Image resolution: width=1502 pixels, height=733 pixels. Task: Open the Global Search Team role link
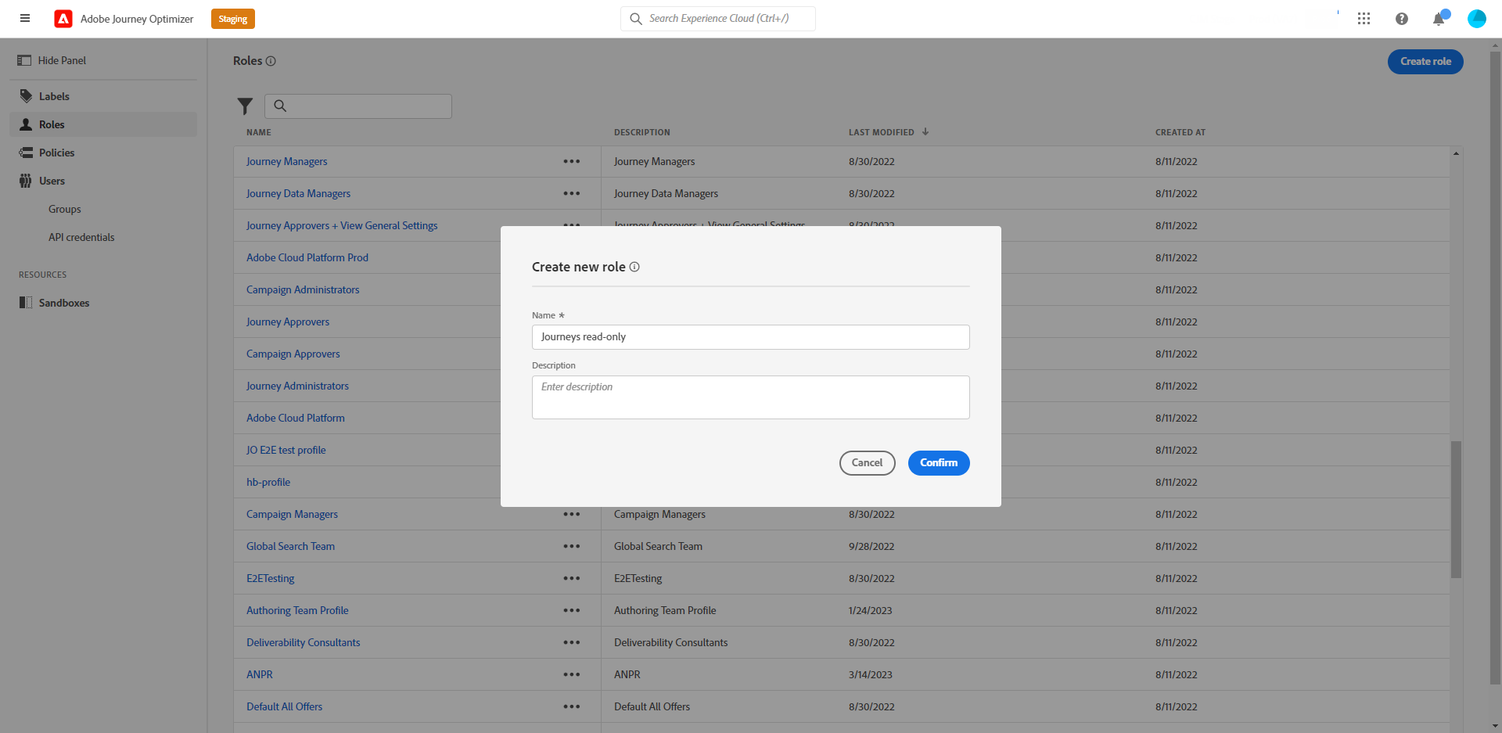(290, 547)
